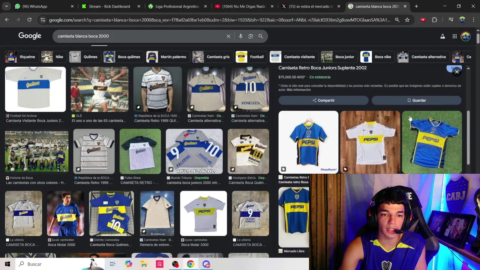The height and width of the screenshot is (270, 480).
Task: Bookmark this page with the star icon
Action: point(407,20)
